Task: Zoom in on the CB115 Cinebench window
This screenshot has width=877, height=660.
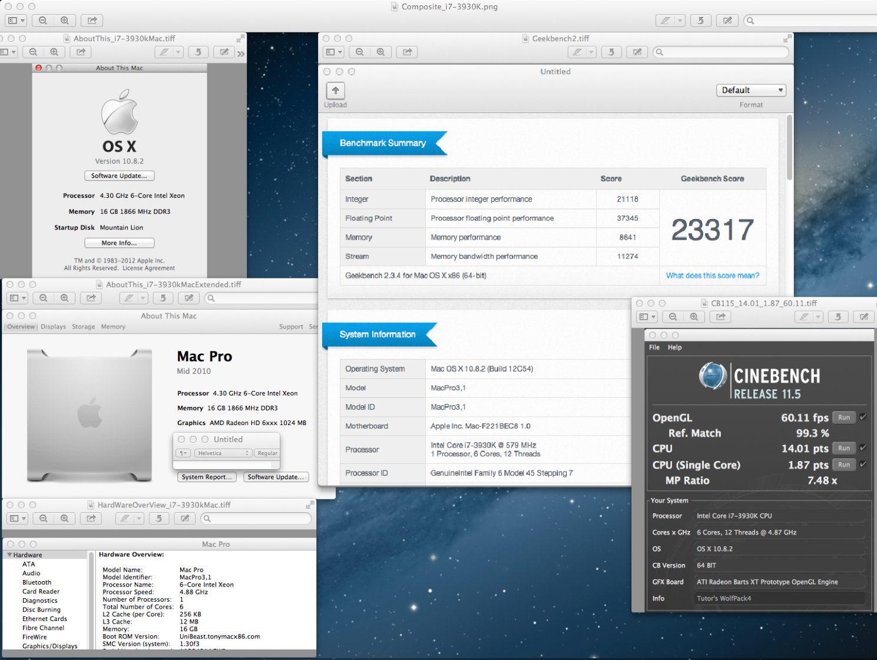Action: 694,317
